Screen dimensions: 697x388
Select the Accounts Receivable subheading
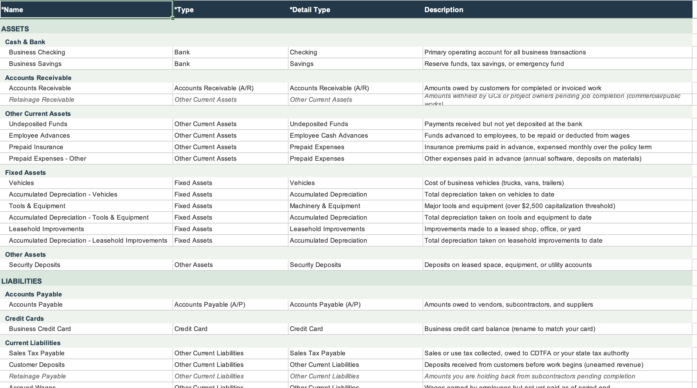tap(38, 78)
